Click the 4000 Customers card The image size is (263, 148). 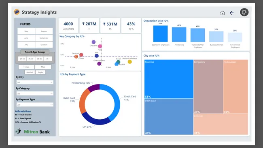(x=68, y=25)
